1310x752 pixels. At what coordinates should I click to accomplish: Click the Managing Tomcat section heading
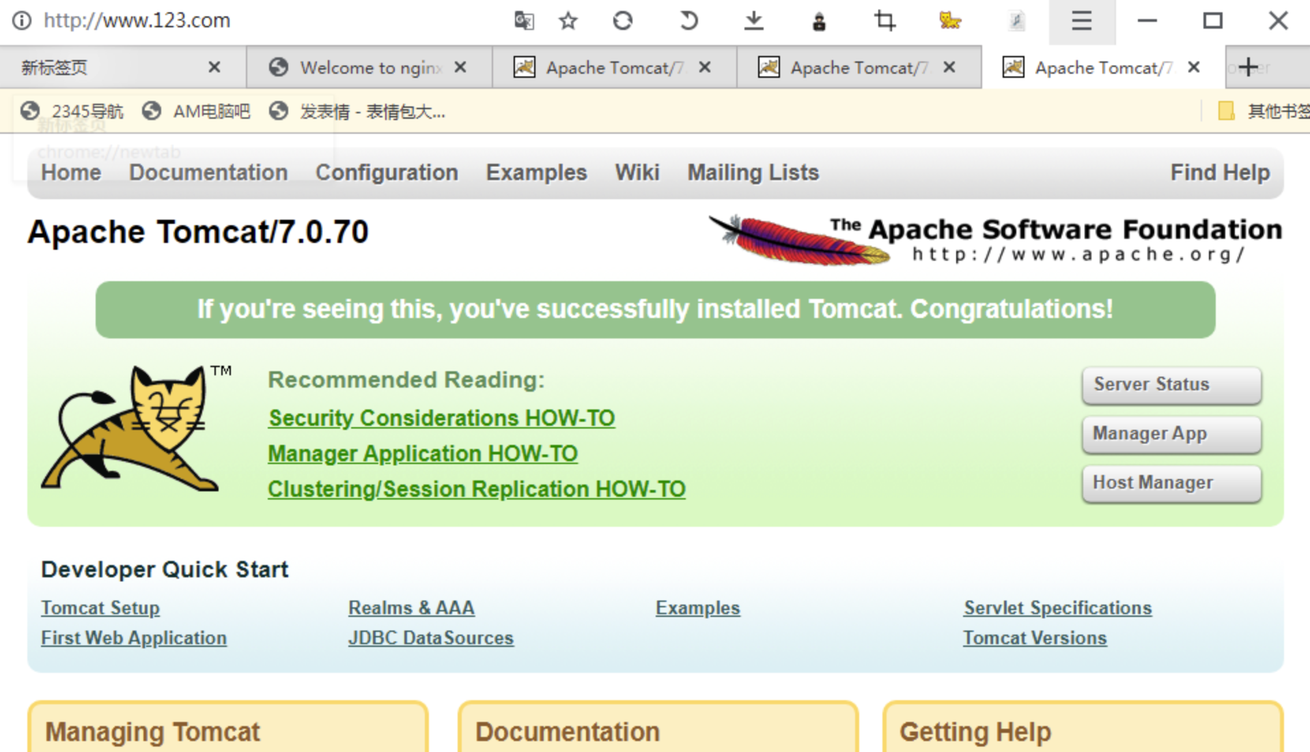click(x=152, y=732)
